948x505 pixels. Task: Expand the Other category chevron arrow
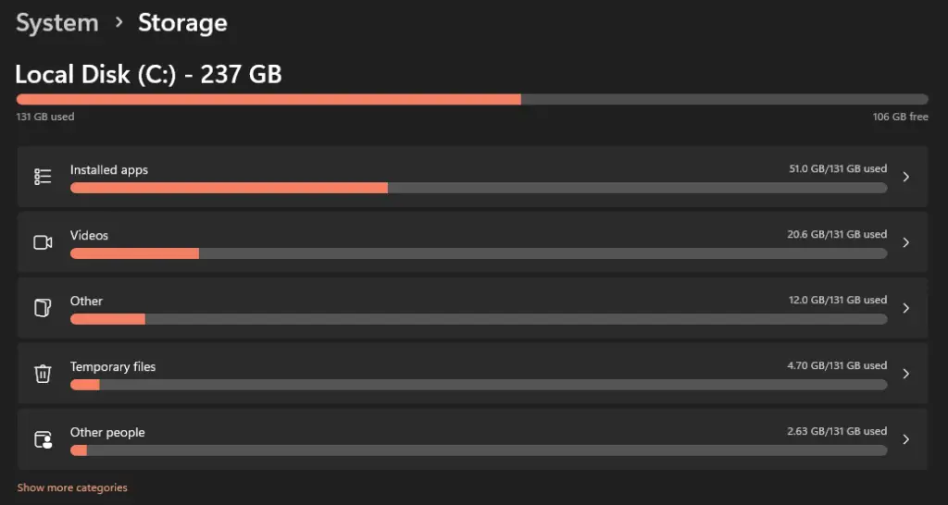(x=905, y=308)
